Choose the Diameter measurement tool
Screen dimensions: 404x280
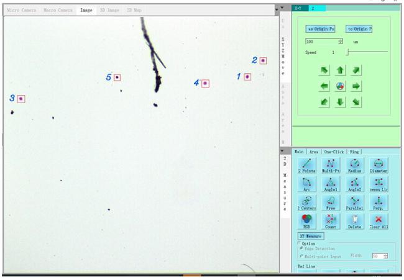(379, 165)
